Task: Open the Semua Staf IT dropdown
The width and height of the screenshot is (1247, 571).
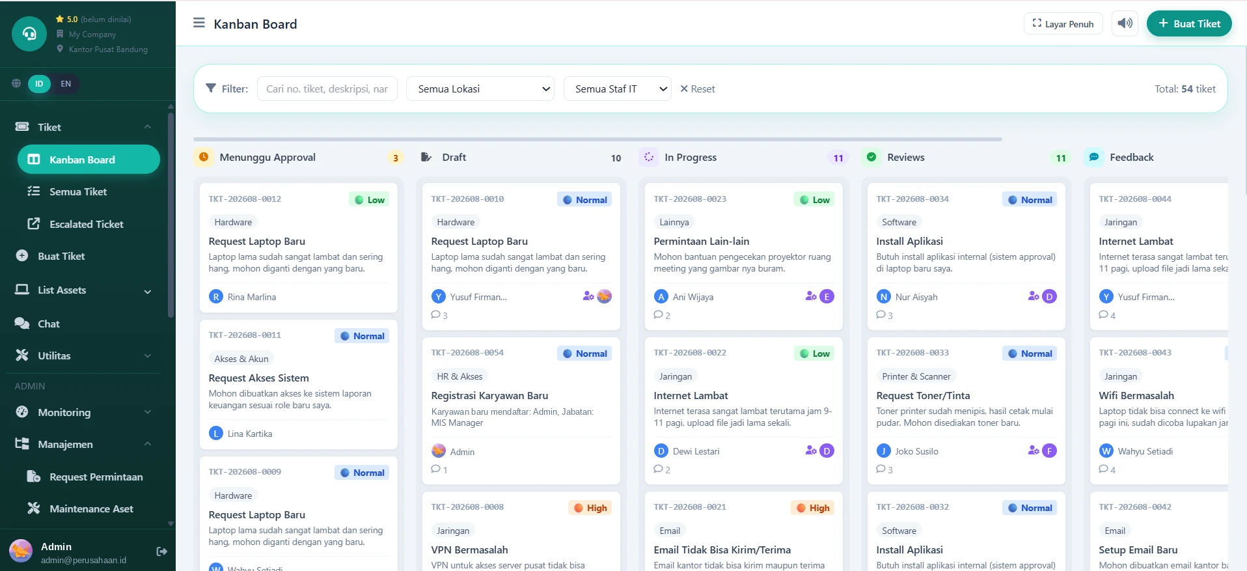Action: (x=617, y=89)
